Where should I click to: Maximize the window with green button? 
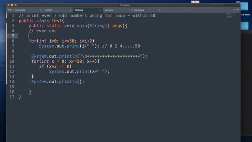(16, 5)
